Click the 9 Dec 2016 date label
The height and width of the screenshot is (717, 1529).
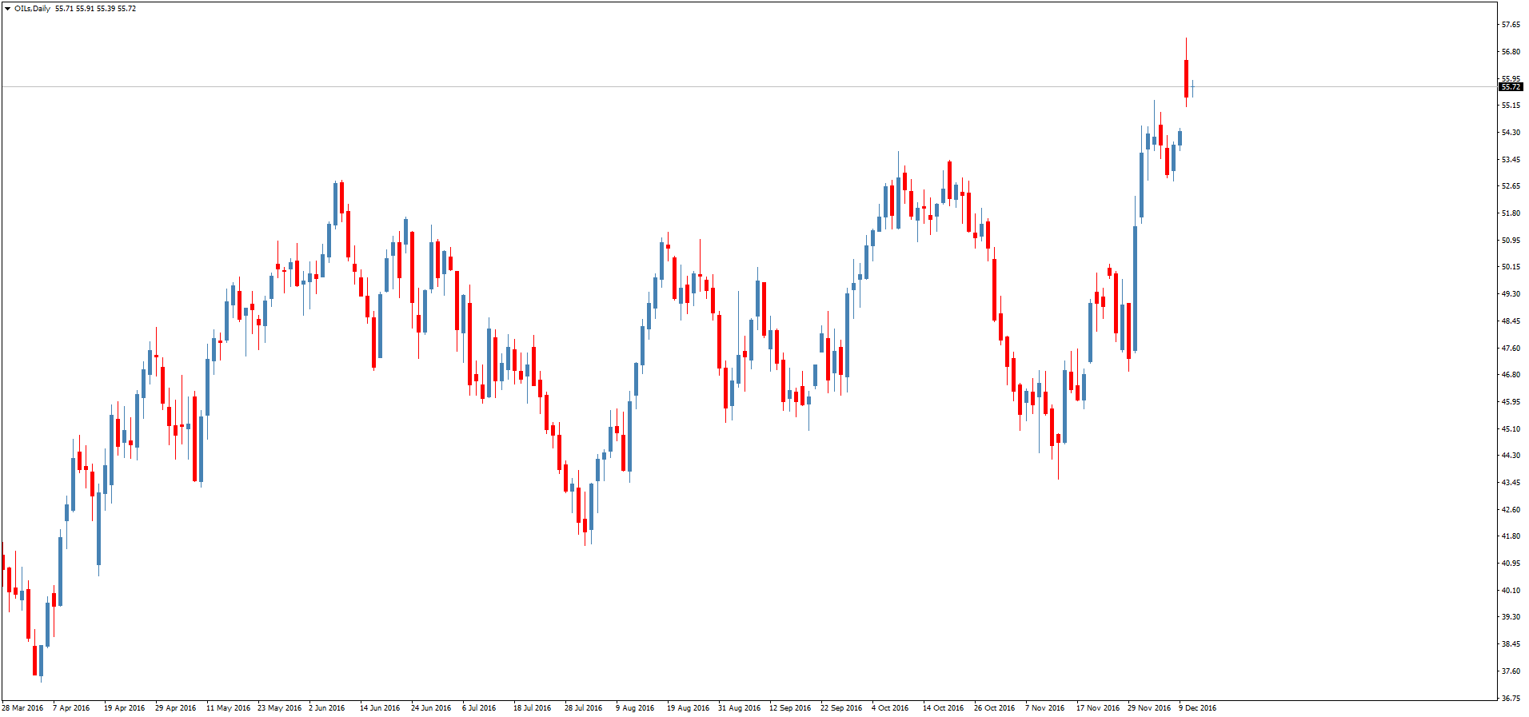tap(1197, 708)
